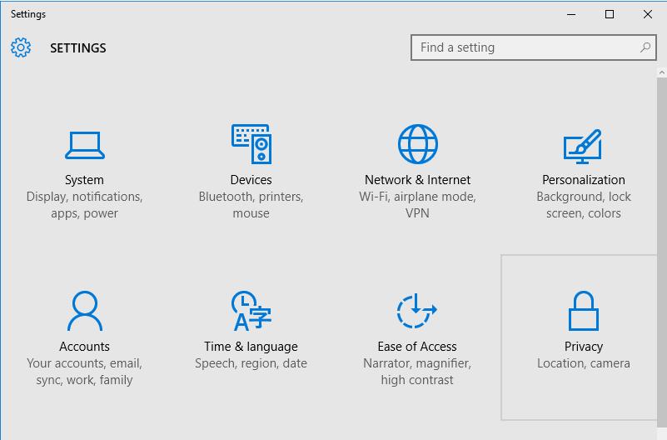
Task: Open the Time & language clock icon
Action: click(x=251, y=311)
